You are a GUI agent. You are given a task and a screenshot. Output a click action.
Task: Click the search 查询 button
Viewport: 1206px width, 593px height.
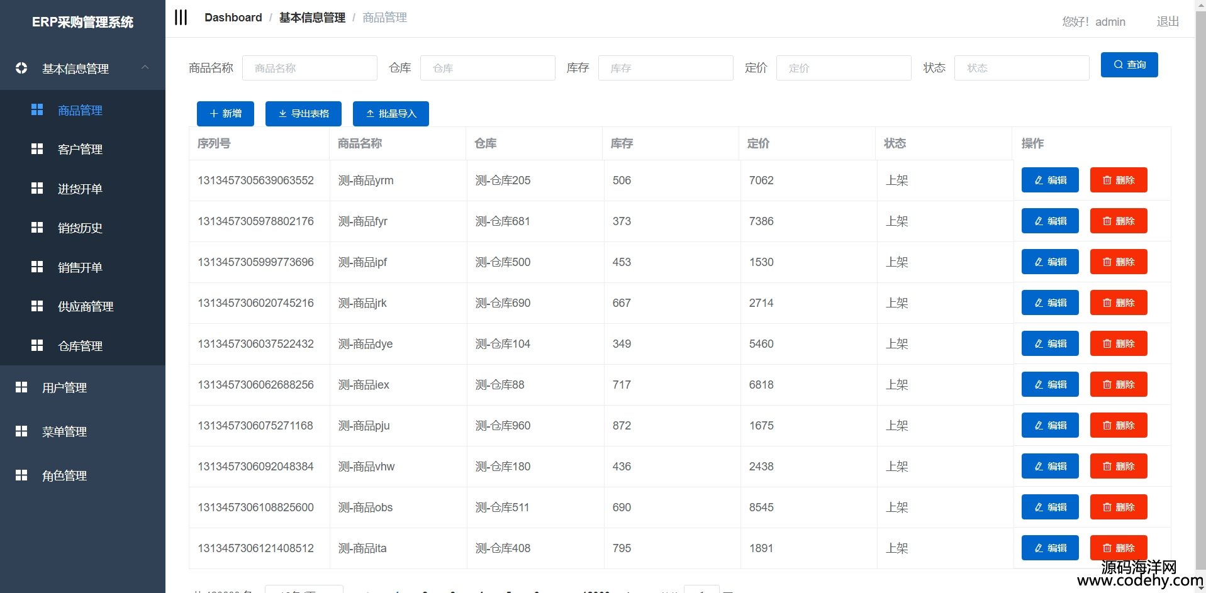(1129, 65)
